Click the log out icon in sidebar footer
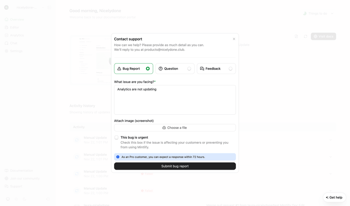 (x=48, y=199)
